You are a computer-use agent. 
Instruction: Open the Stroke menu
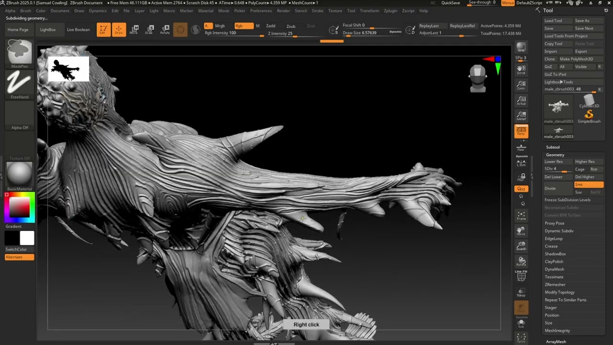318,11
